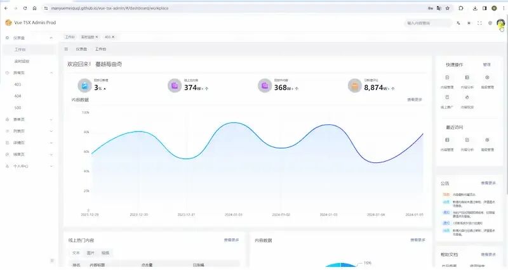Click the 详情页 icon in sidebar

click(x=8, y=143)
